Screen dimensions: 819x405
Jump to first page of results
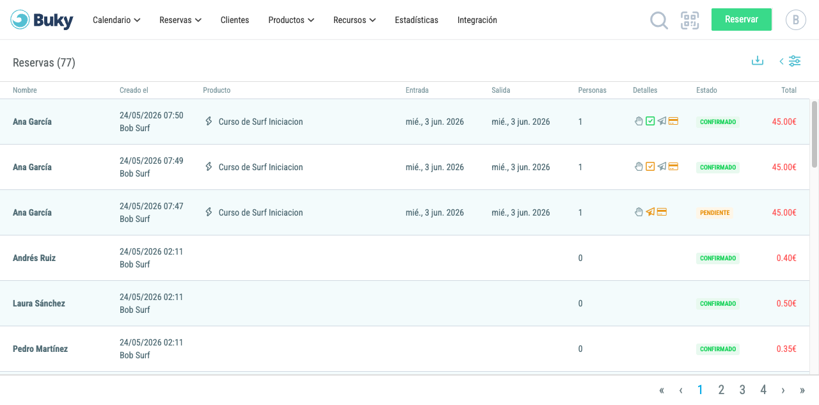[x=662, y=390]
